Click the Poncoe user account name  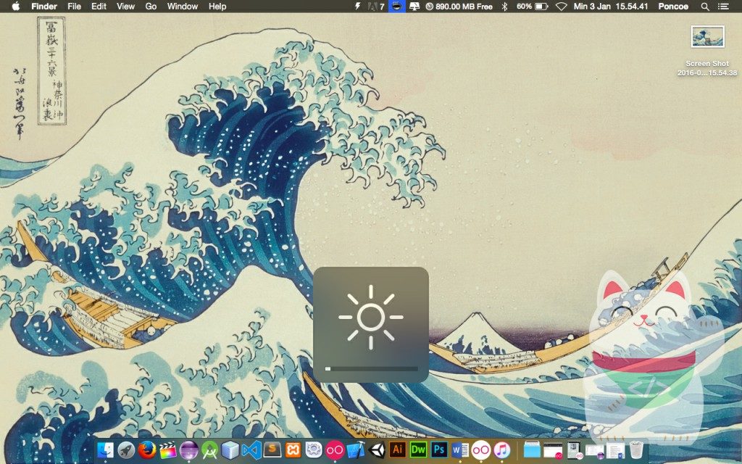click(673, 7)
